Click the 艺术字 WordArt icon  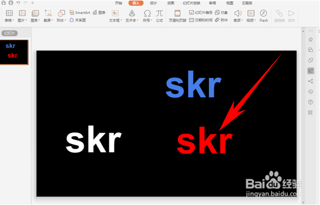tap(132, 13)
